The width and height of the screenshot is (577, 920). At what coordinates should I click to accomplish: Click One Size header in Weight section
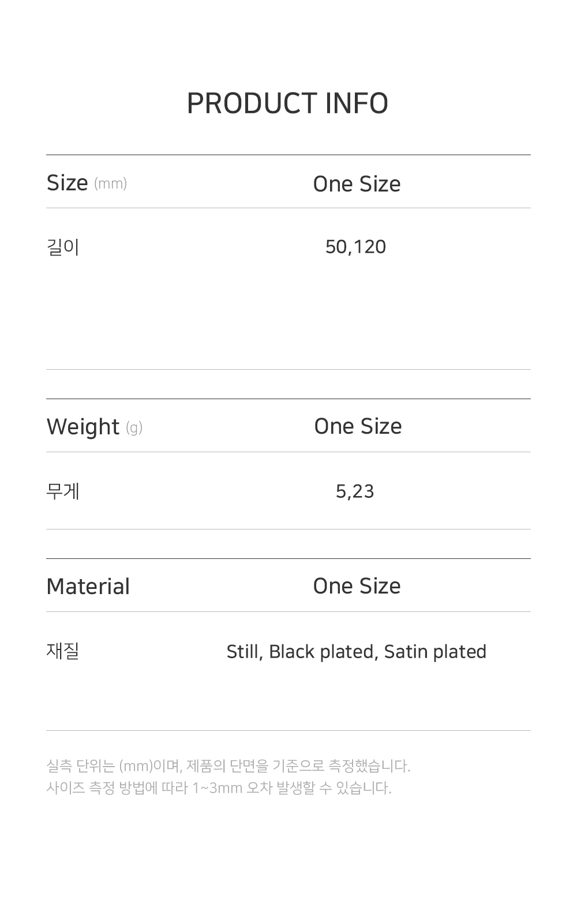point(358,426)
